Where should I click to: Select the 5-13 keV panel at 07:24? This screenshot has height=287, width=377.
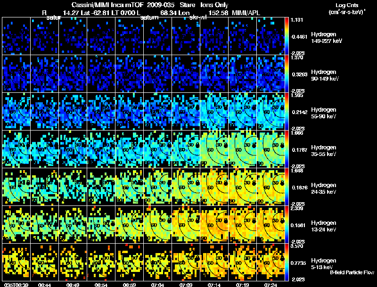tap(270, 262)
